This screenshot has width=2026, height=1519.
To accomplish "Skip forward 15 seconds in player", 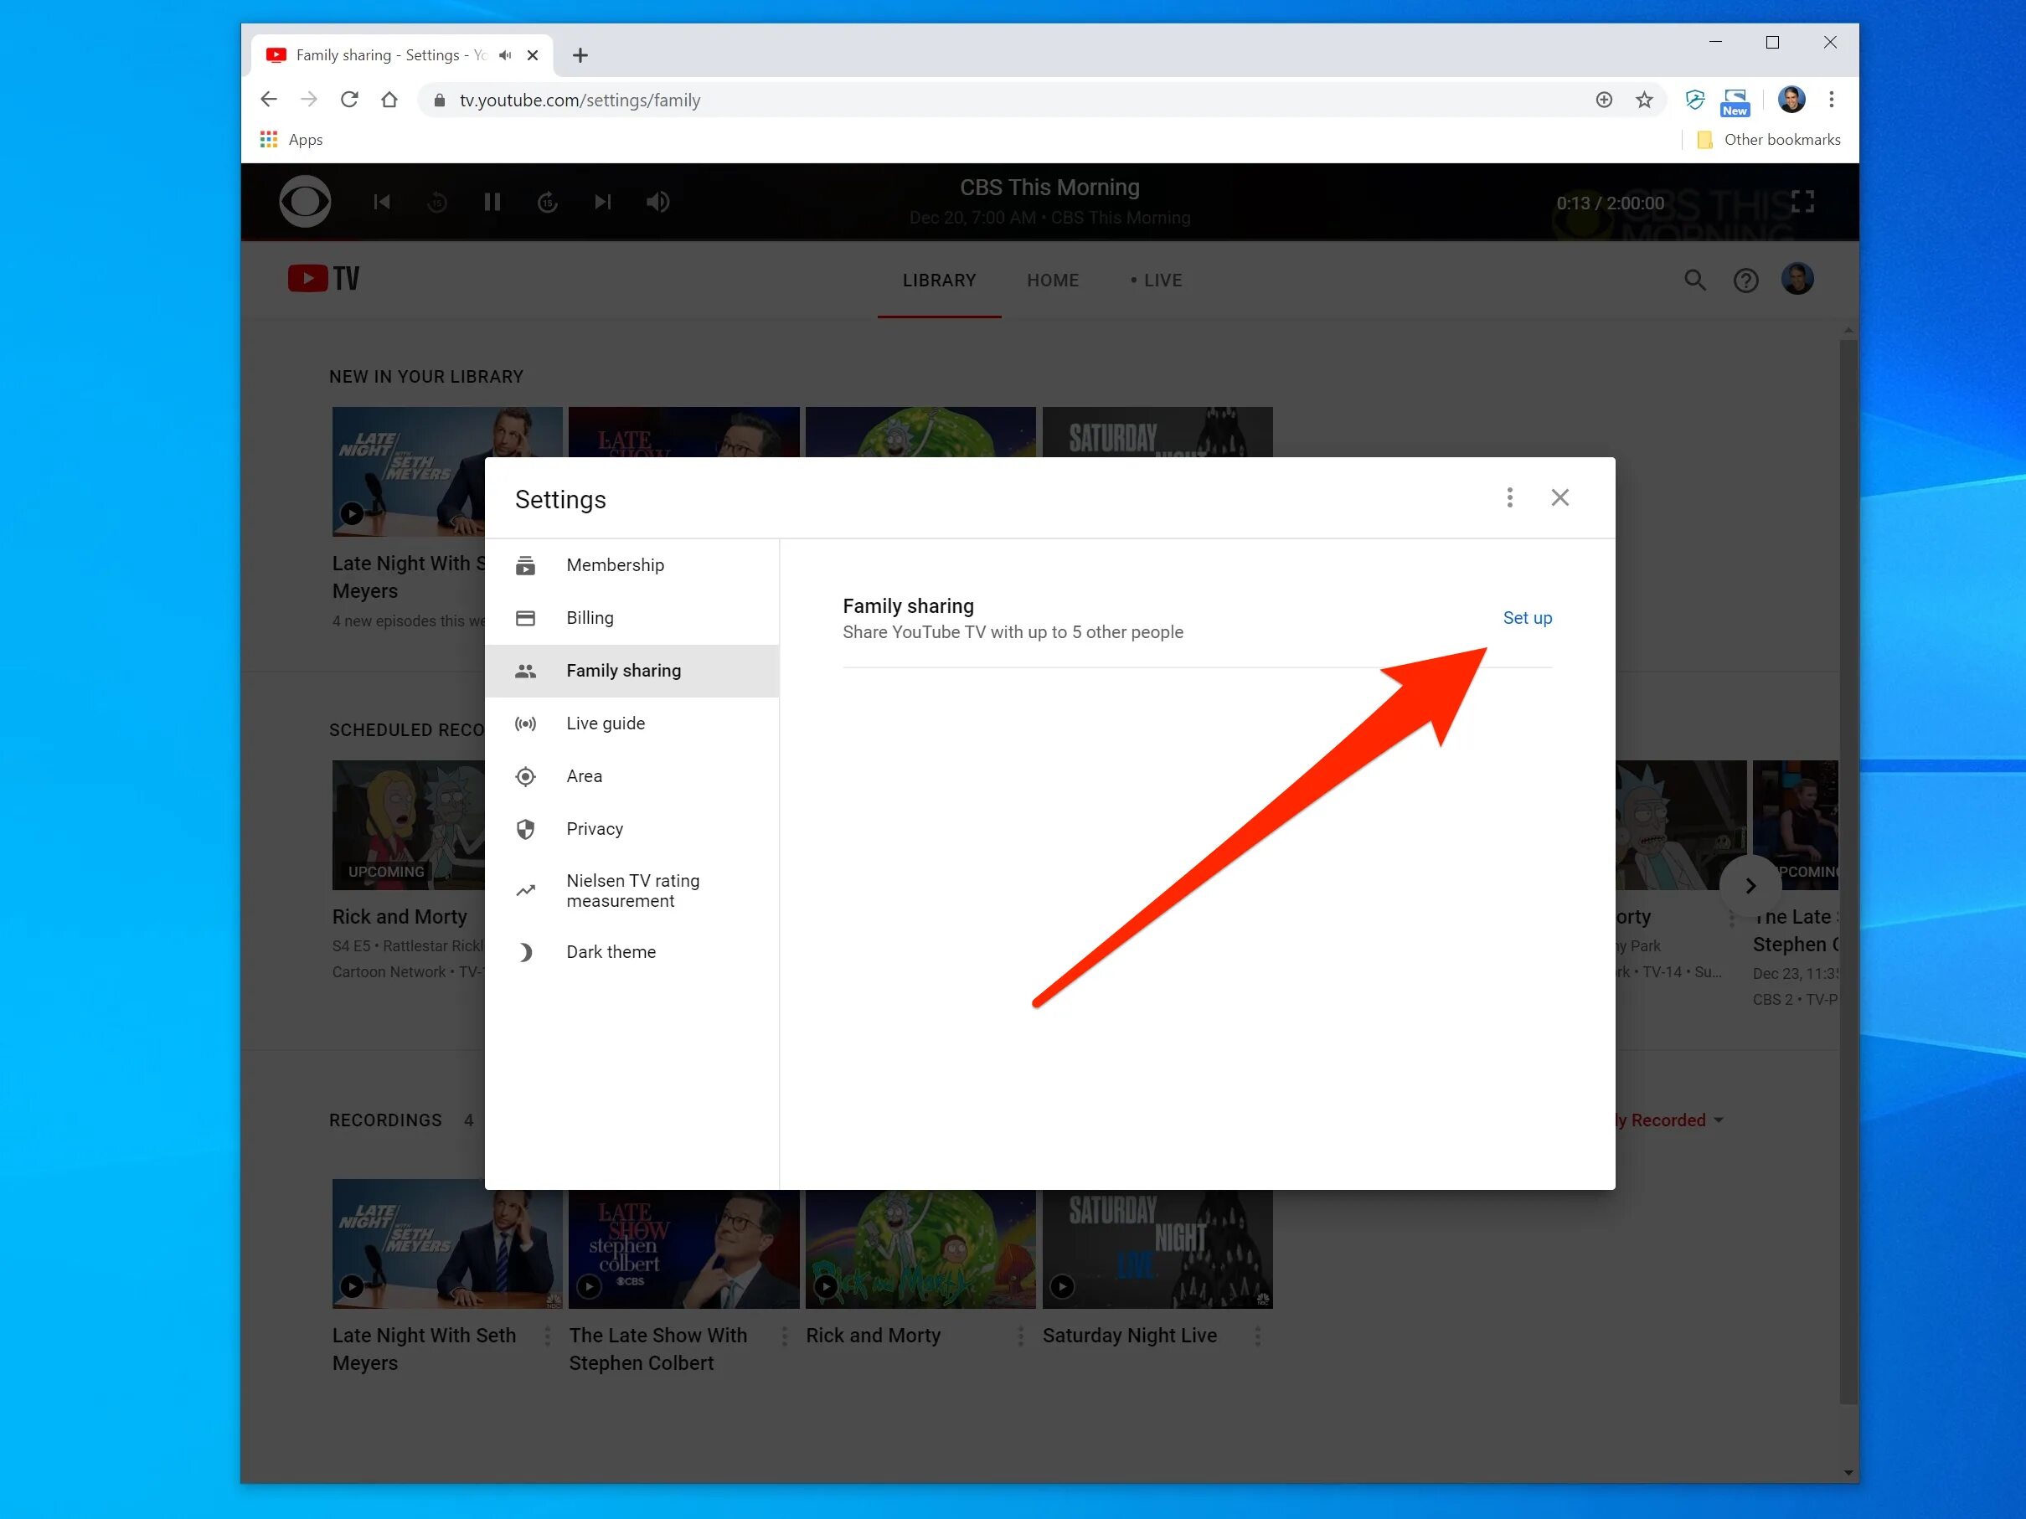I will [548, 202].
